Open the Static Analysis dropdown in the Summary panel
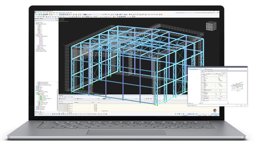Image resolution: width=255 pixels, height=143 pixels. (x=73, y=99)
